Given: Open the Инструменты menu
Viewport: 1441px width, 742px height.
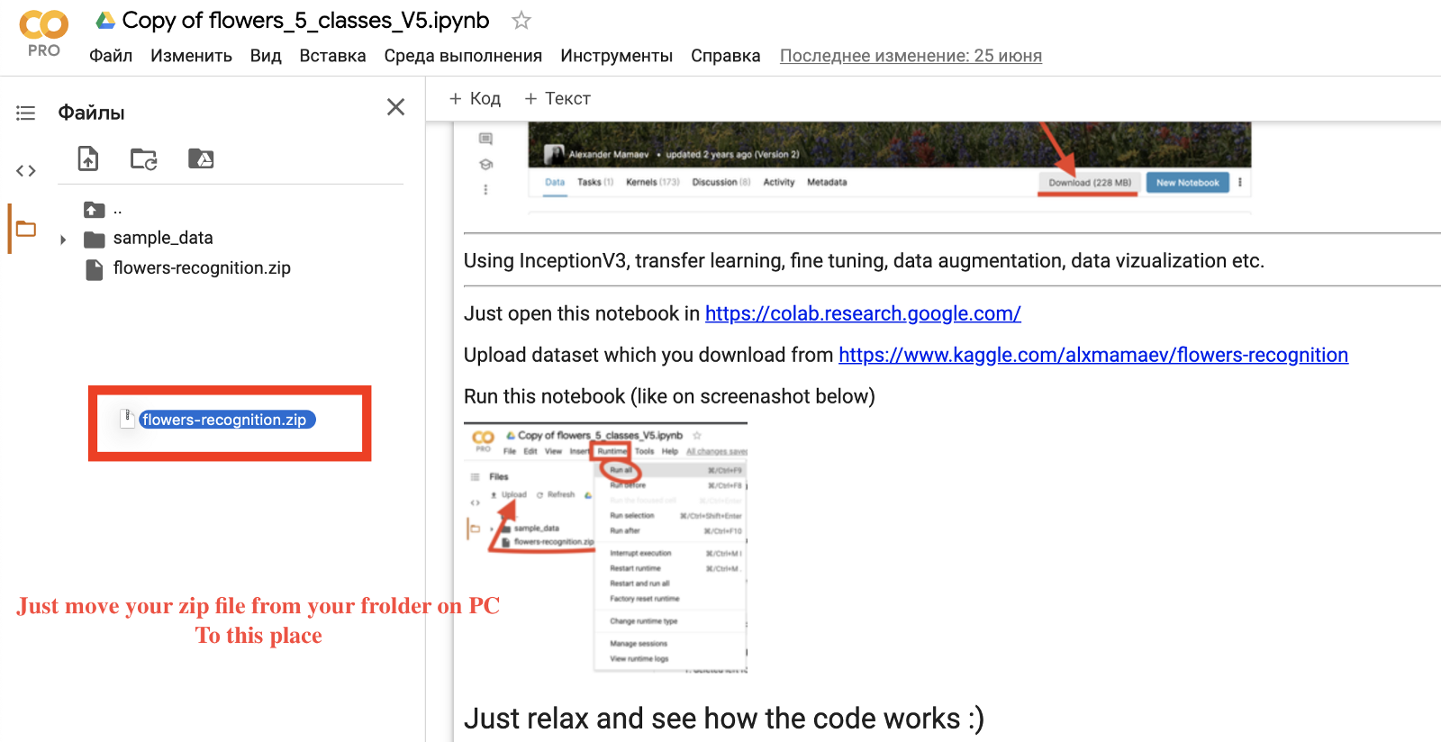Looking at the screenshot, I should (x=616, y=56).
